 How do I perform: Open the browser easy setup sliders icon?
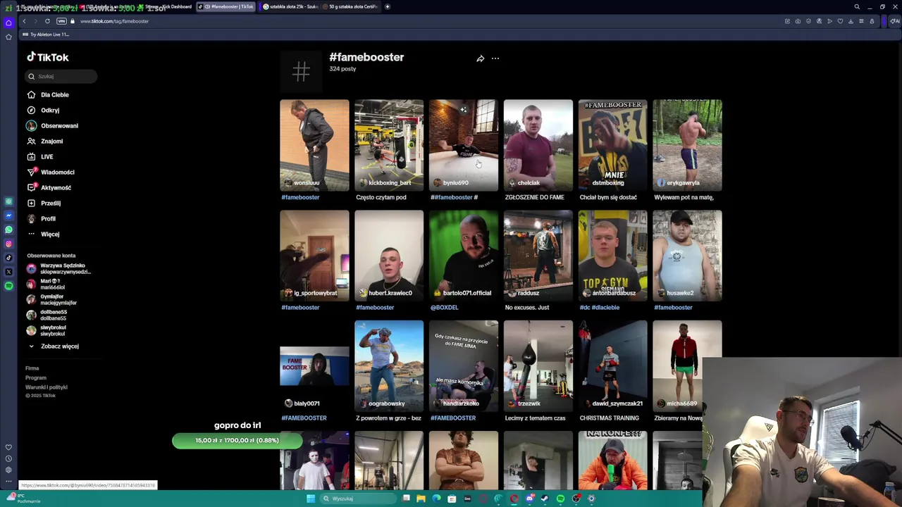[x=861, y=21]
